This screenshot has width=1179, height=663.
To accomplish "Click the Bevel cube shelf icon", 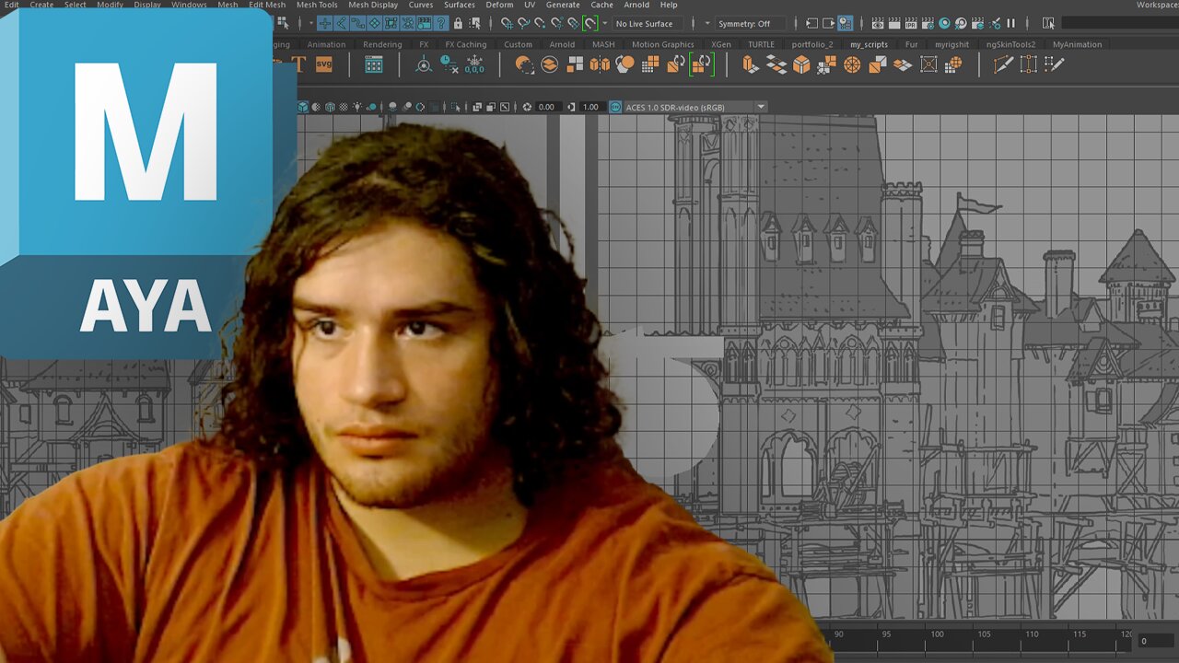I will [x=801, y=64].
